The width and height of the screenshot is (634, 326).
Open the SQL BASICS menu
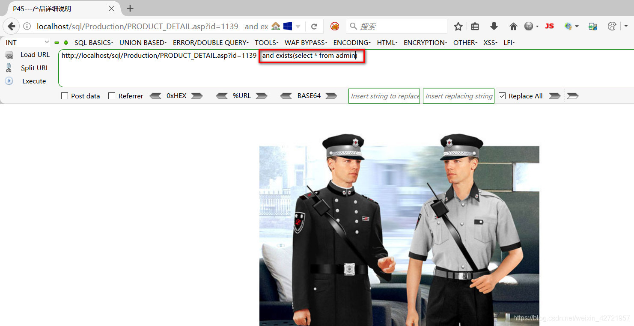pyautogui.click(x=94, y=42)
